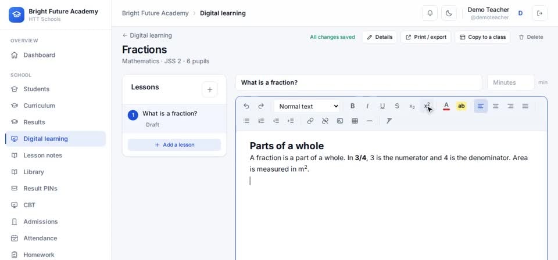
Task: Click the Parts of a whole heading
Action: [x=287, y=146]
